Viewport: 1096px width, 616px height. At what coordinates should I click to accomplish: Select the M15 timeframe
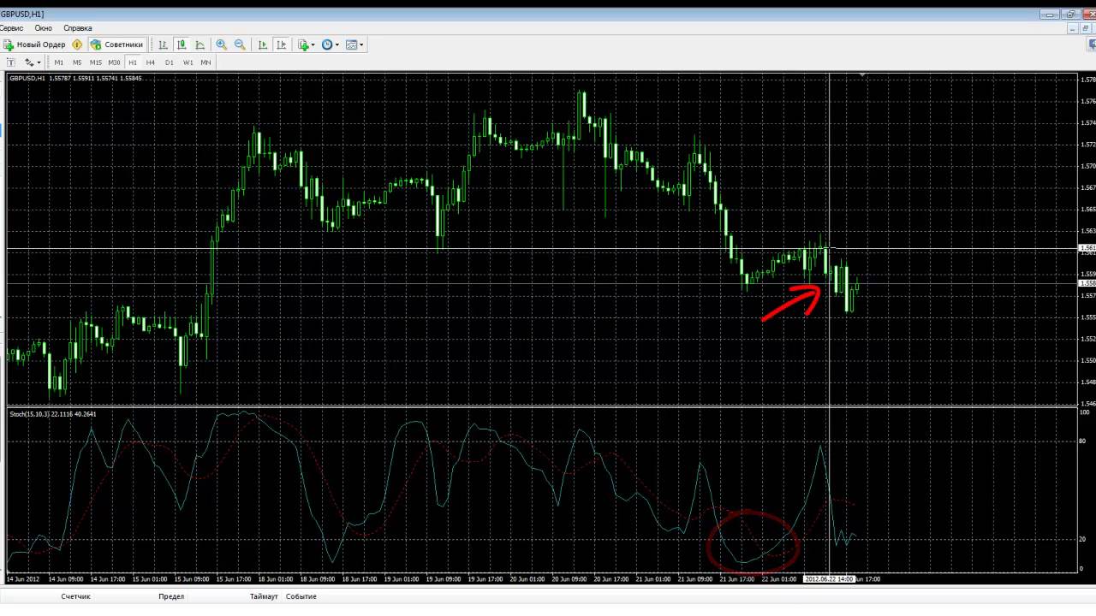(x=95, y=62)
